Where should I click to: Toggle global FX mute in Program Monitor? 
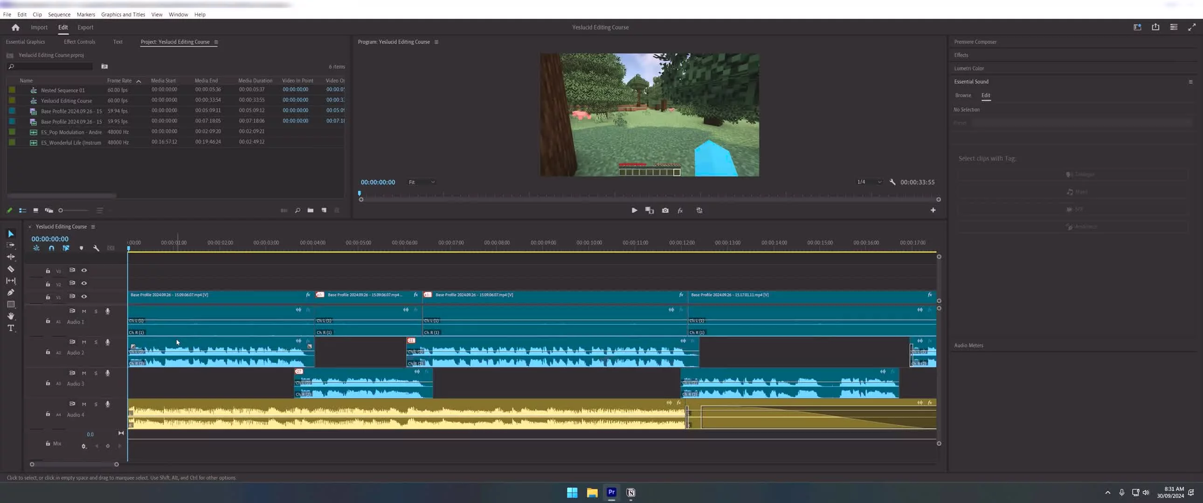pyautogui.click(x=680, y=211)
